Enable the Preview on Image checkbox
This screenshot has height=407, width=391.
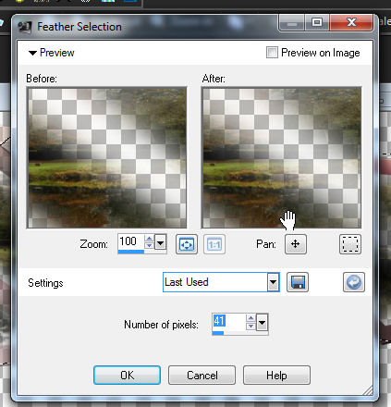pos(272,53)
